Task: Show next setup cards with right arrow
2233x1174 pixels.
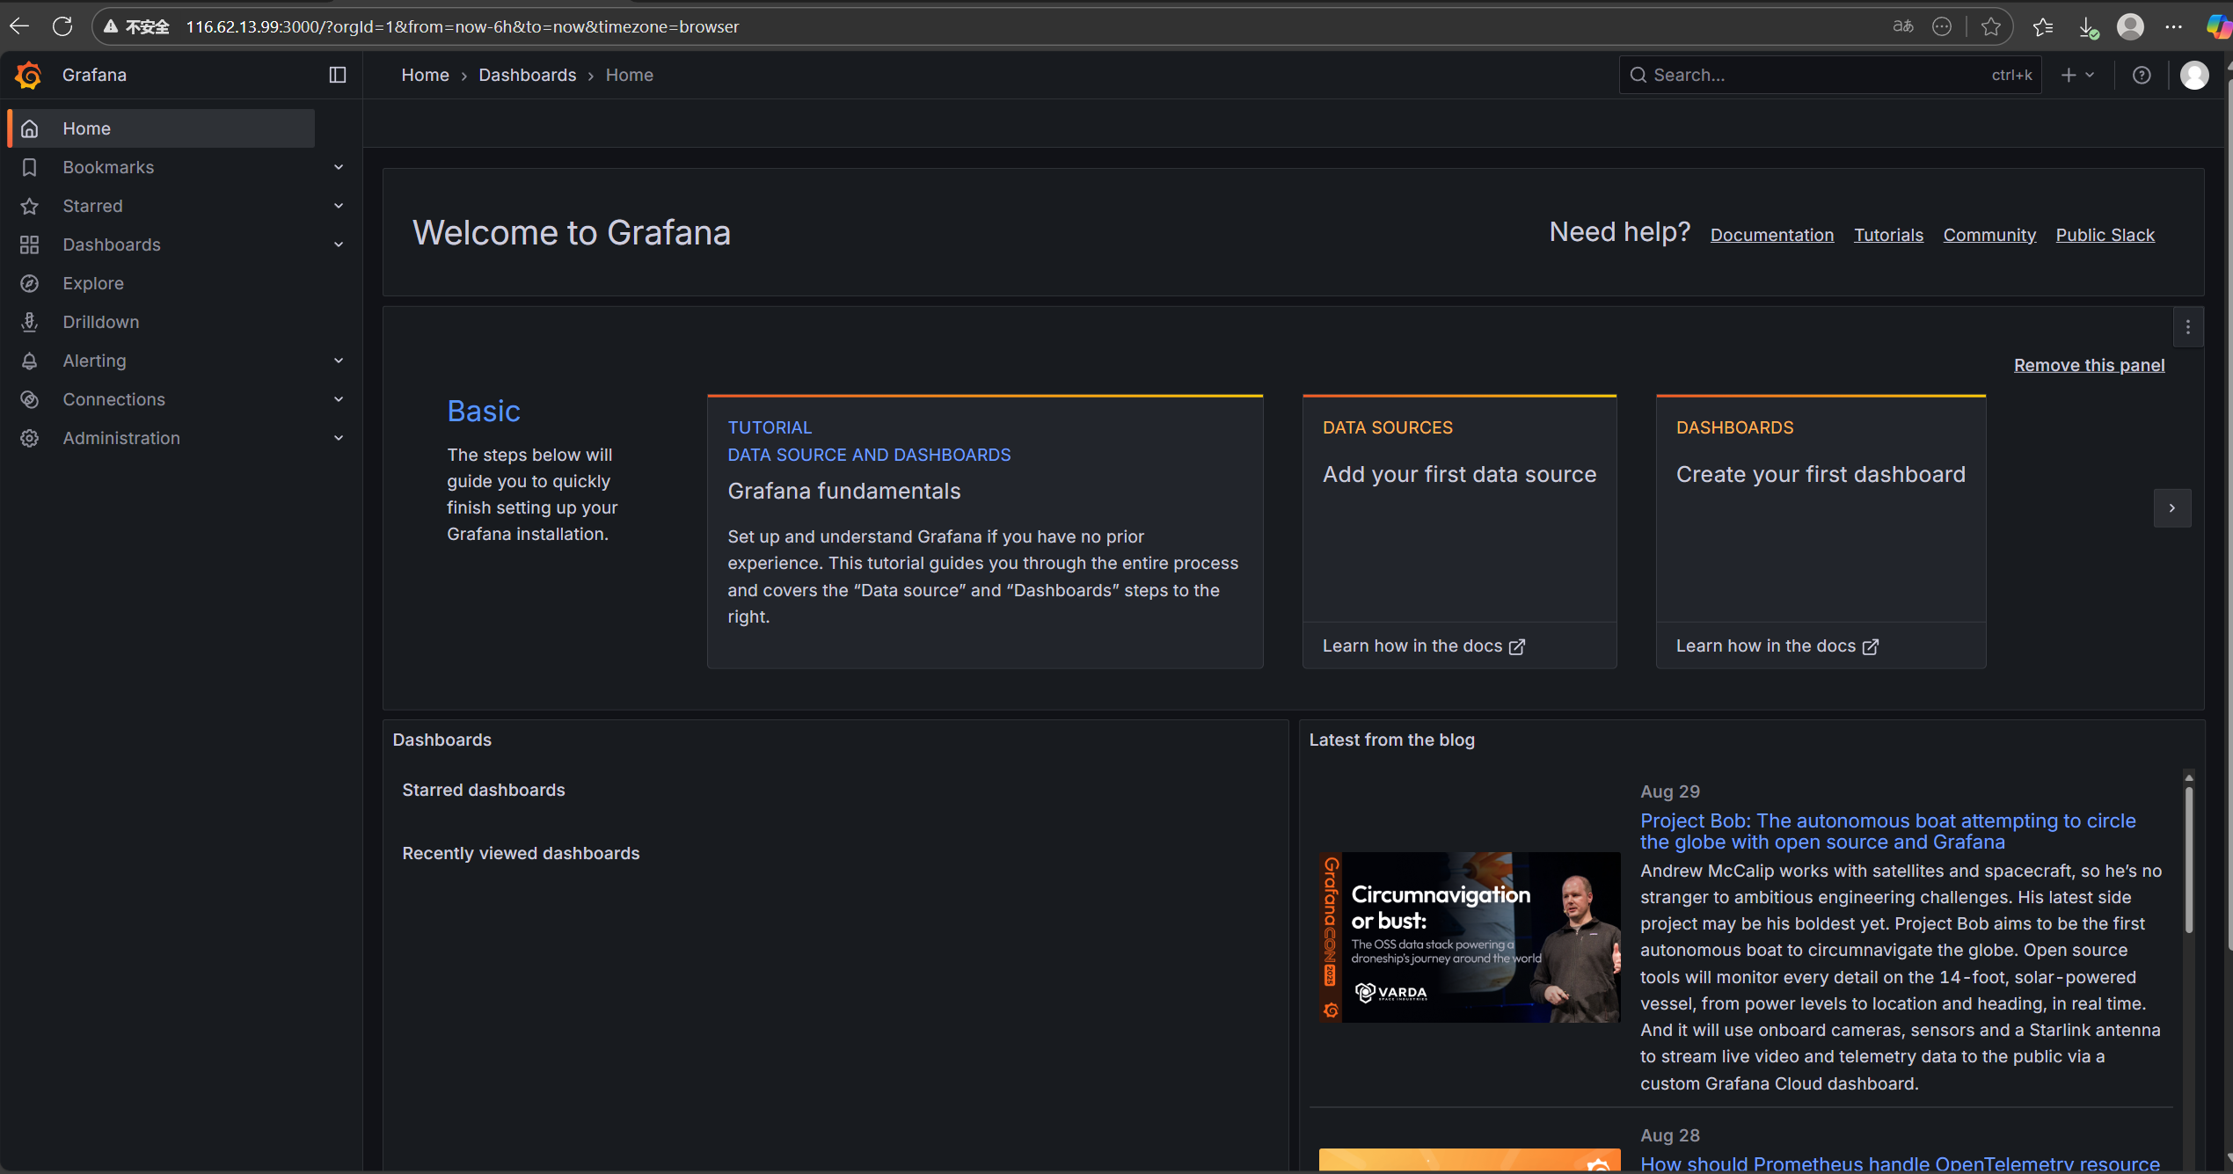Action: 2172,508
